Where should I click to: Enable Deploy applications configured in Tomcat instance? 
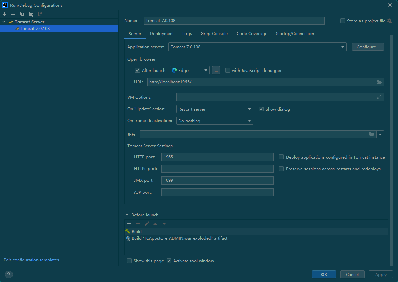(x=281, y=157)
